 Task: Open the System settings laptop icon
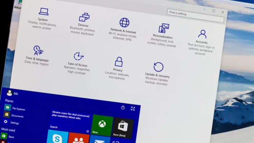[x=44, y=12]
